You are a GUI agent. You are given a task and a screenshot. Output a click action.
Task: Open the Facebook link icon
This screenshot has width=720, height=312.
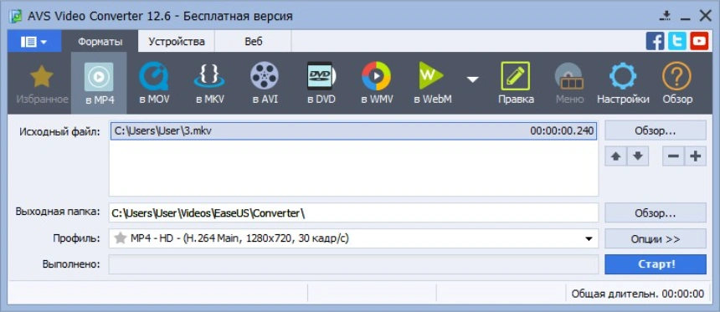point(655,41)
